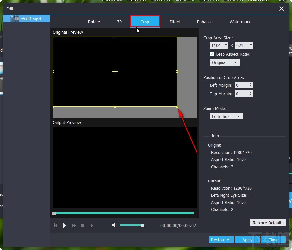Click the 'Zoom Mode:' label
The image size is (292, 250).
click(215, 108)
